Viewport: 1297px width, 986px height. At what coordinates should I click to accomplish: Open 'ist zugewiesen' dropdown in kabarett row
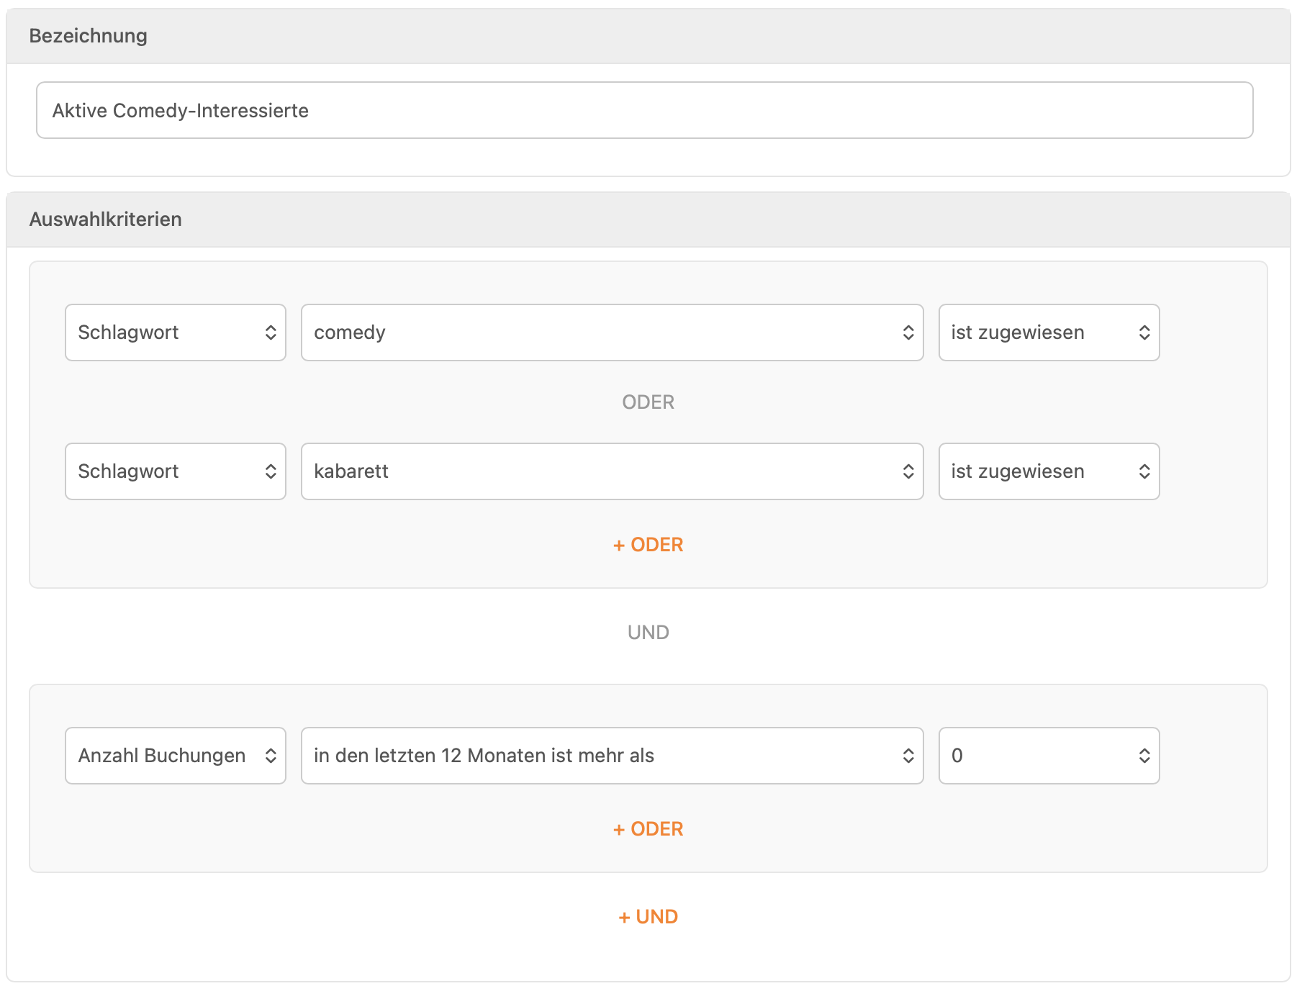click(1048, 471)
